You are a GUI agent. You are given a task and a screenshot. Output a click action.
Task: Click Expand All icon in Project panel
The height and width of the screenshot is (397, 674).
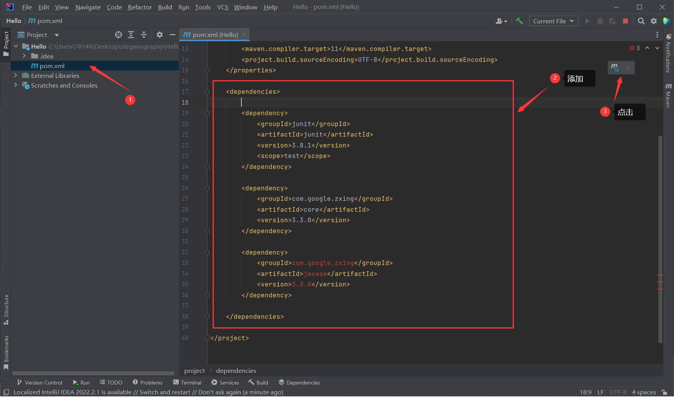(131, 35)
